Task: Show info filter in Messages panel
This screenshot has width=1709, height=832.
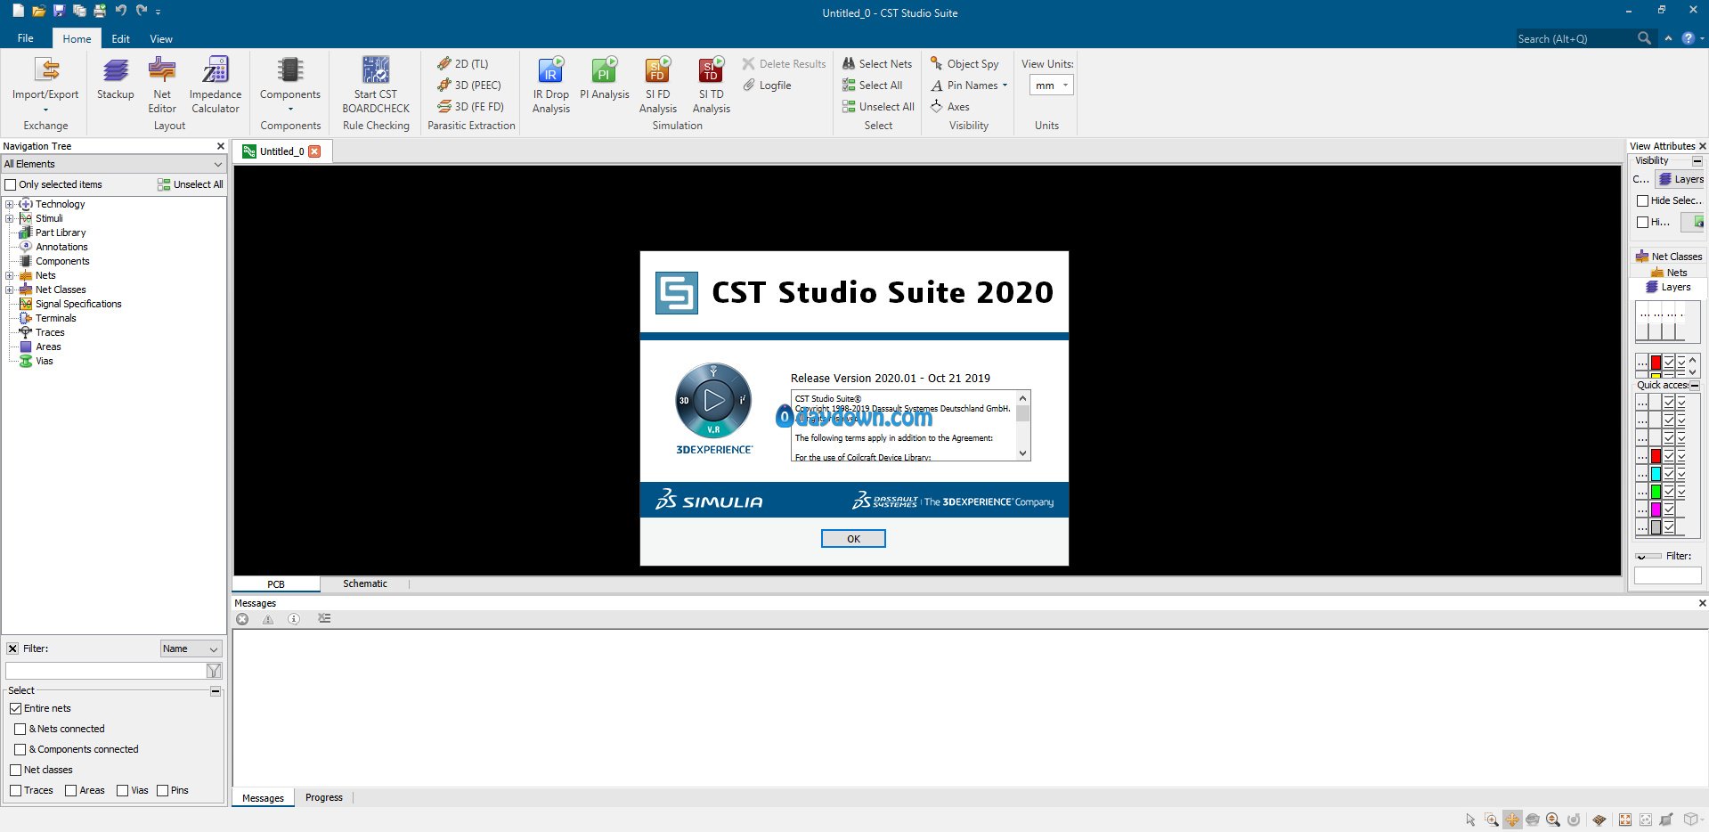Action: pos(294,619)
